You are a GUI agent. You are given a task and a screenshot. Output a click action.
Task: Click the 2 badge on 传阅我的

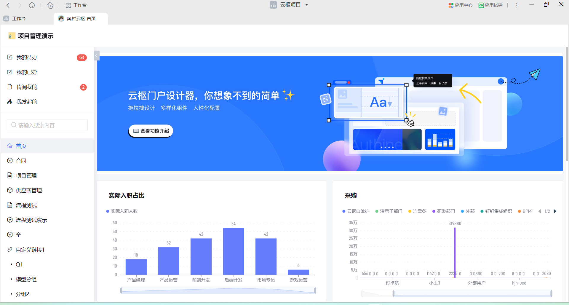83,87
